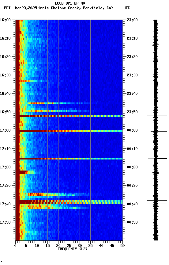Click the '17:50' PDT time label
This screenshot has width=169, height=265.
click(x=5, y=222)
